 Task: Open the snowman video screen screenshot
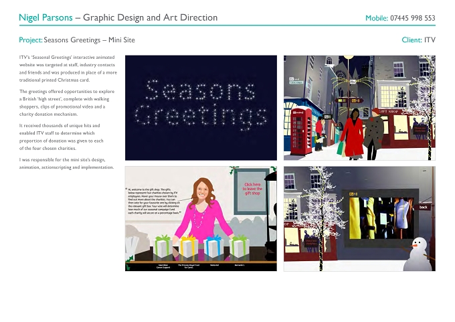point(359,219)
